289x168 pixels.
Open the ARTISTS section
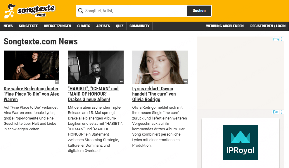tap(103, 26)
